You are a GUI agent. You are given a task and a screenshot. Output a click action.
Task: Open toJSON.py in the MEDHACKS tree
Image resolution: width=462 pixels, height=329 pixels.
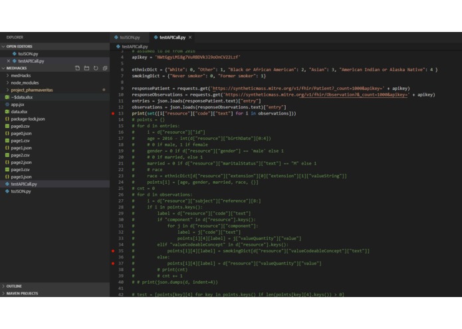tap(55, 191)
